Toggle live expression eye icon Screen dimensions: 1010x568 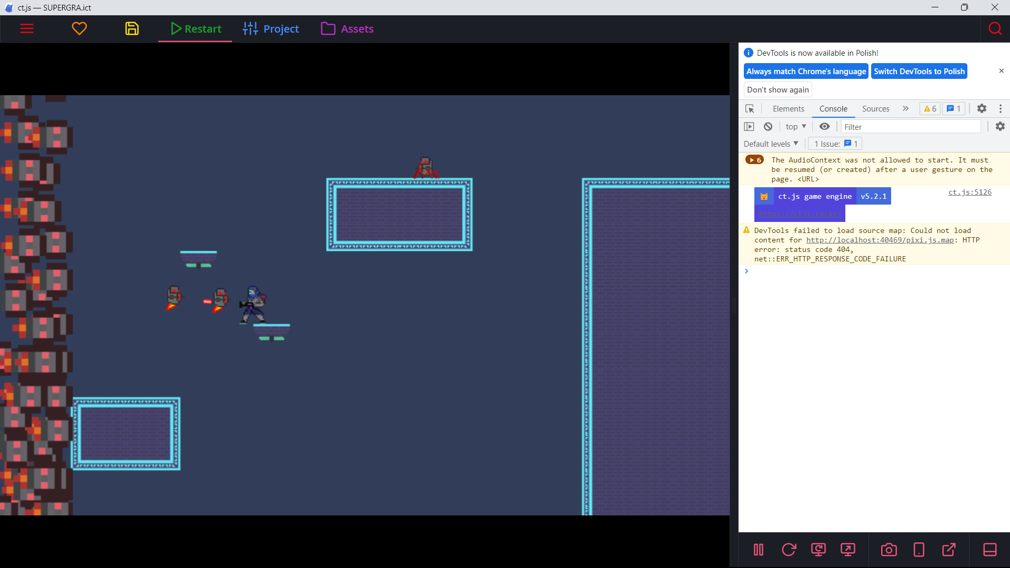point(824,127)
